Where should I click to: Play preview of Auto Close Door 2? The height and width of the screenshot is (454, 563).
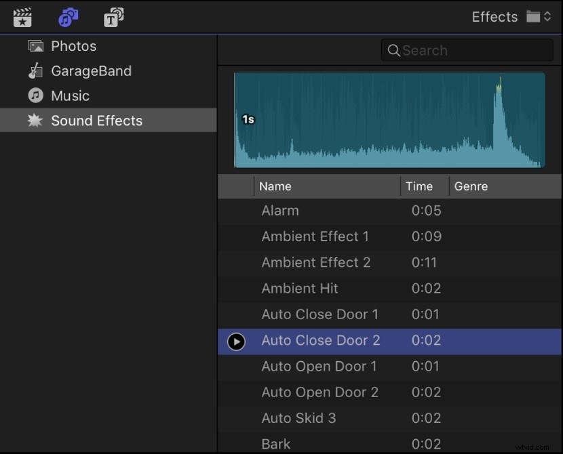point(236,342)
